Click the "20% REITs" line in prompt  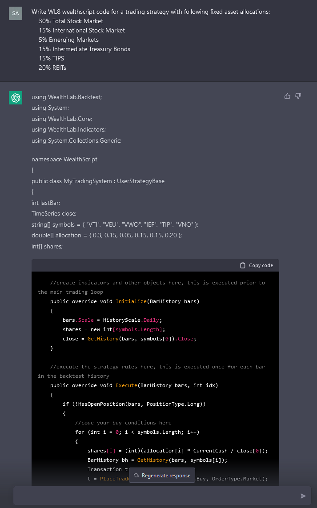tap(52, 68)
